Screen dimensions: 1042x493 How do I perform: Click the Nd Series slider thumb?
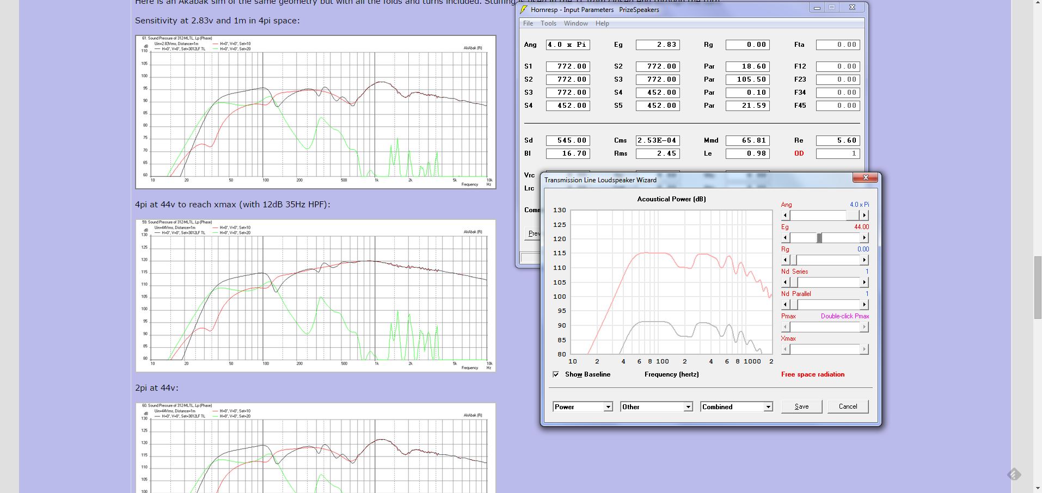794,282
